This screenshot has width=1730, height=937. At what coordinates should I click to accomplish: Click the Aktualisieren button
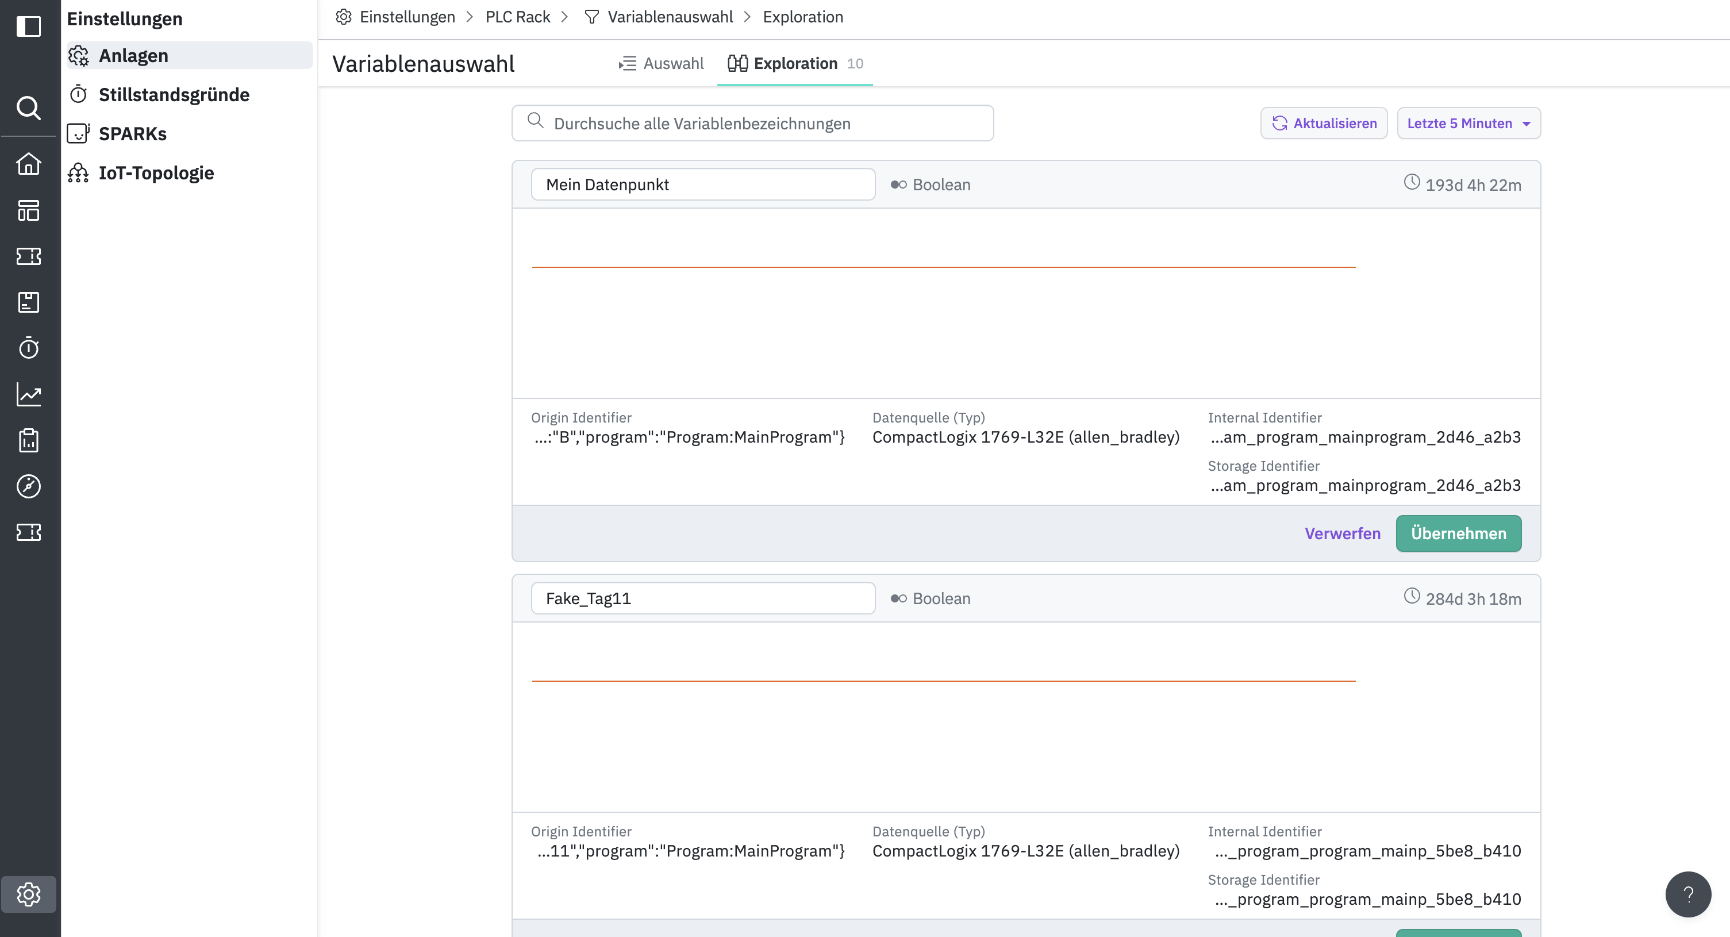pyautogui.click(x=1324, y=124)
